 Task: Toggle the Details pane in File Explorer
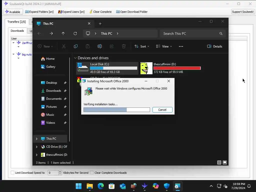pyautogui.click(x=214, y=46)
